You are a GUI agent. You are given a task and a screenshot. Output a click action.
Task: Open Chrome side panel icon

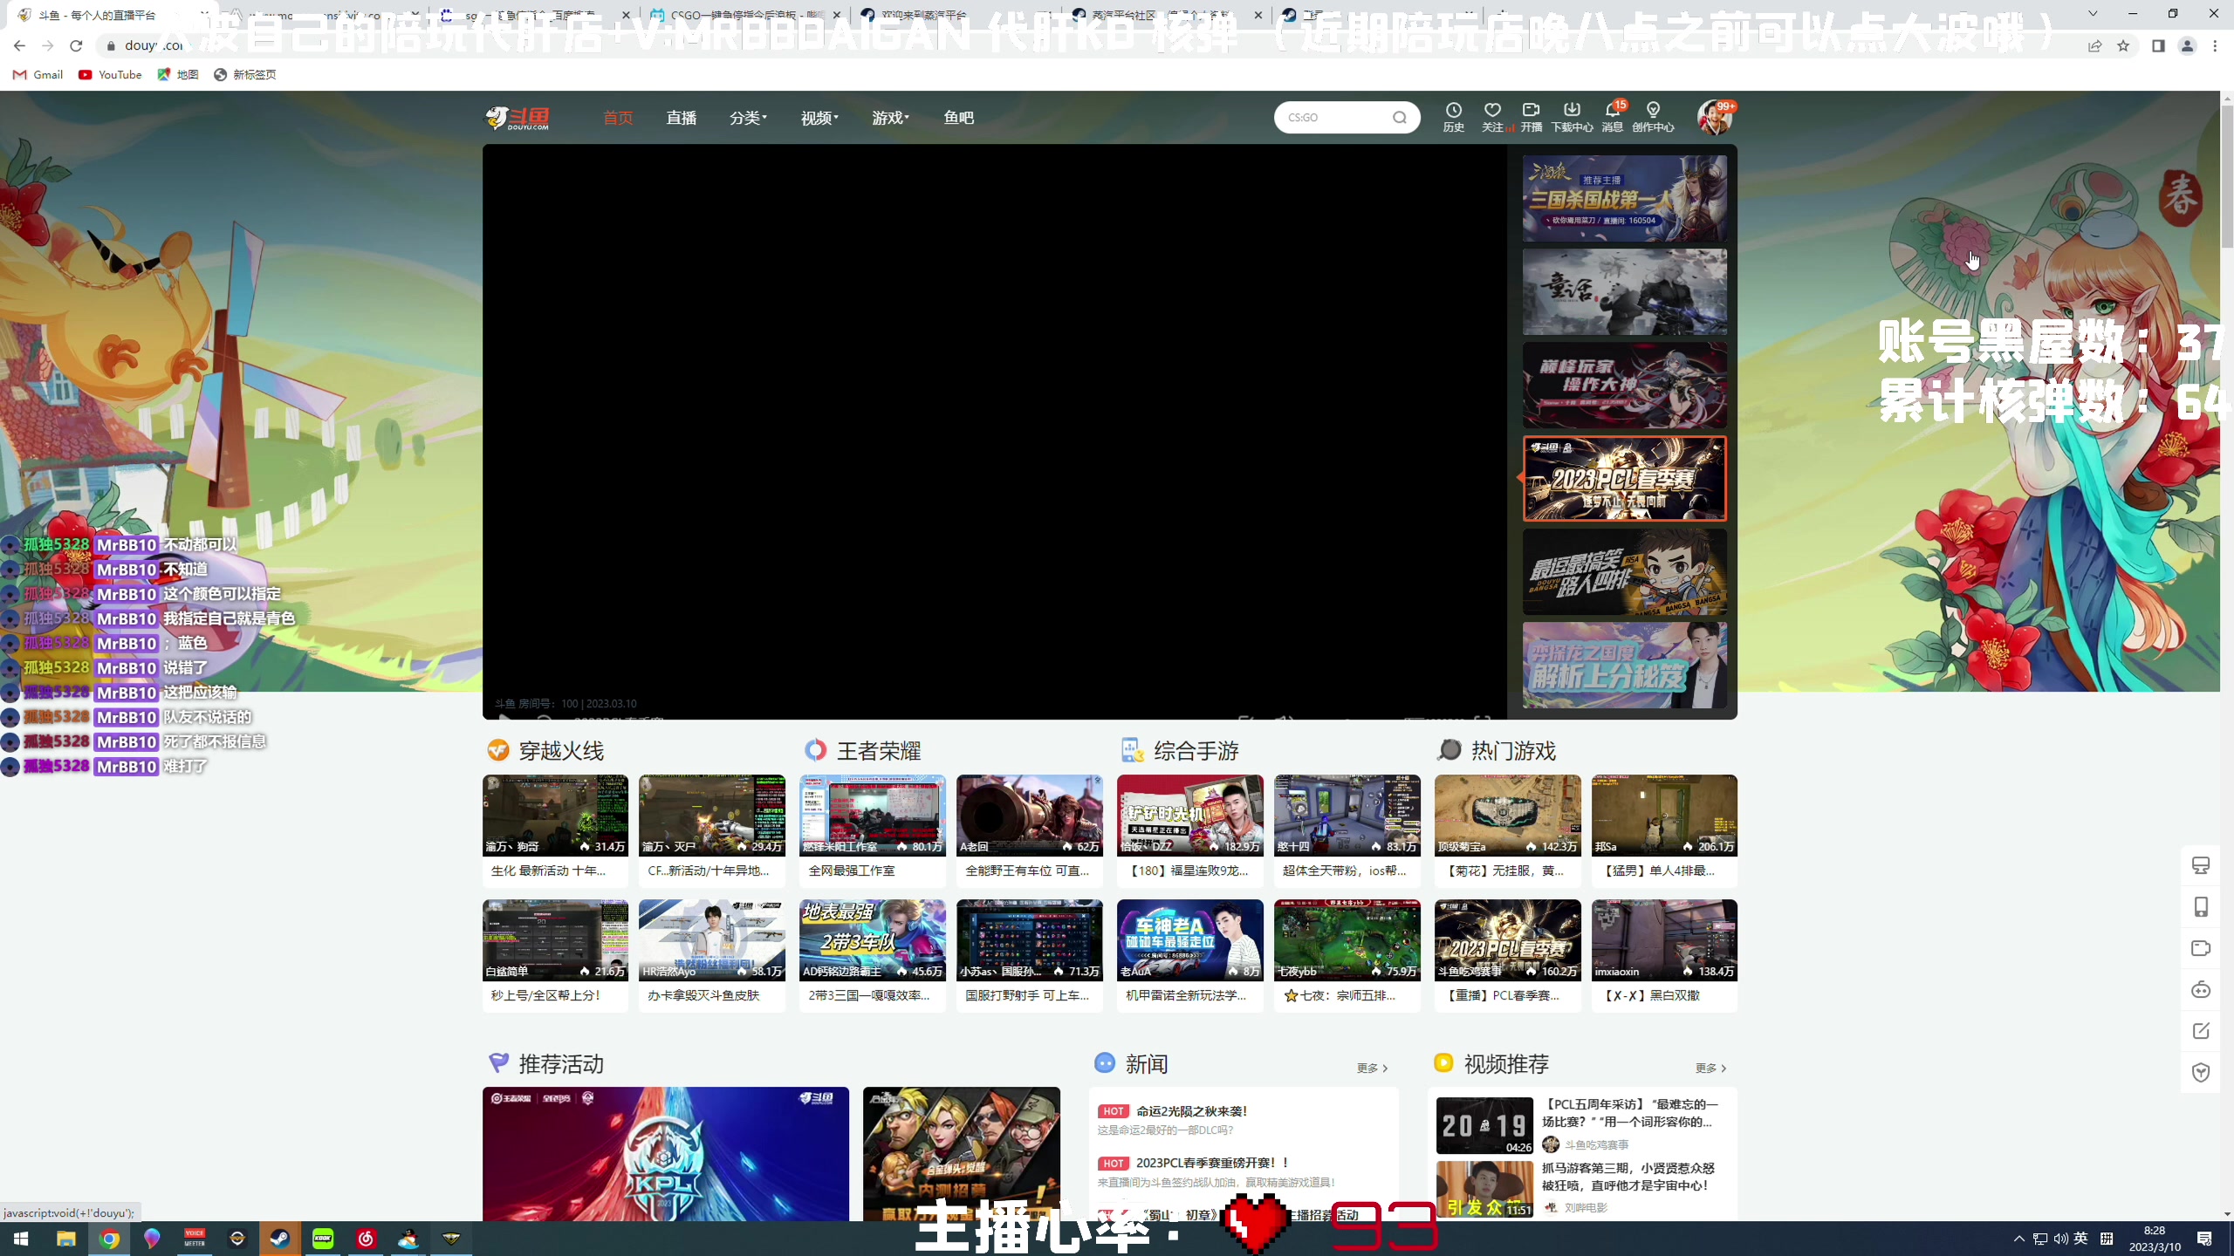click(x=2158, y=46)
